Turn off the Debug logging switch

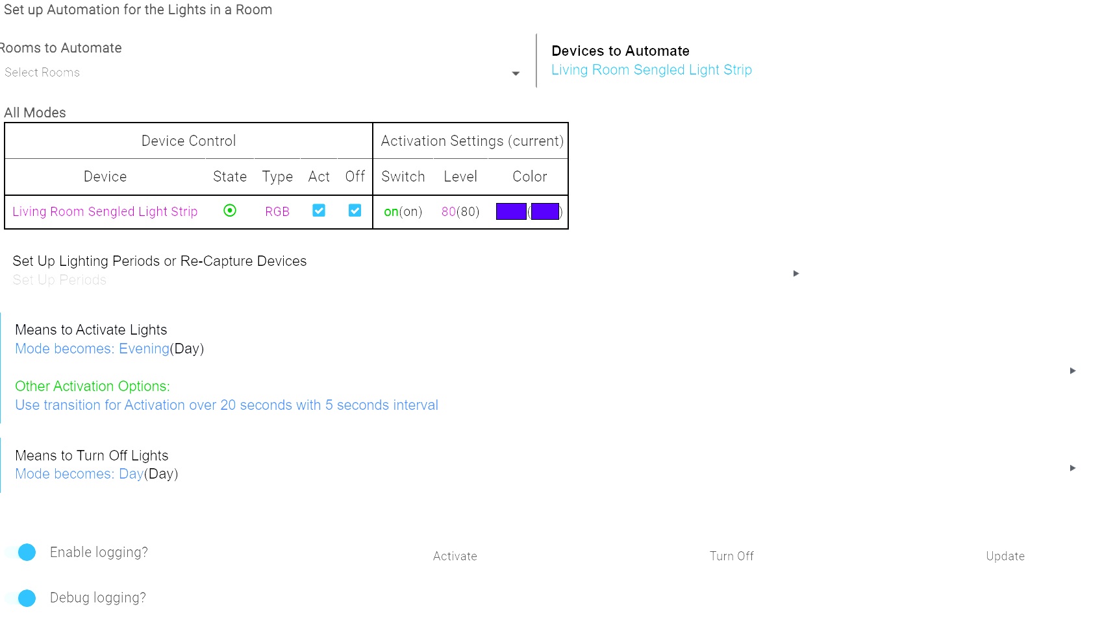(x=25, y=598)
